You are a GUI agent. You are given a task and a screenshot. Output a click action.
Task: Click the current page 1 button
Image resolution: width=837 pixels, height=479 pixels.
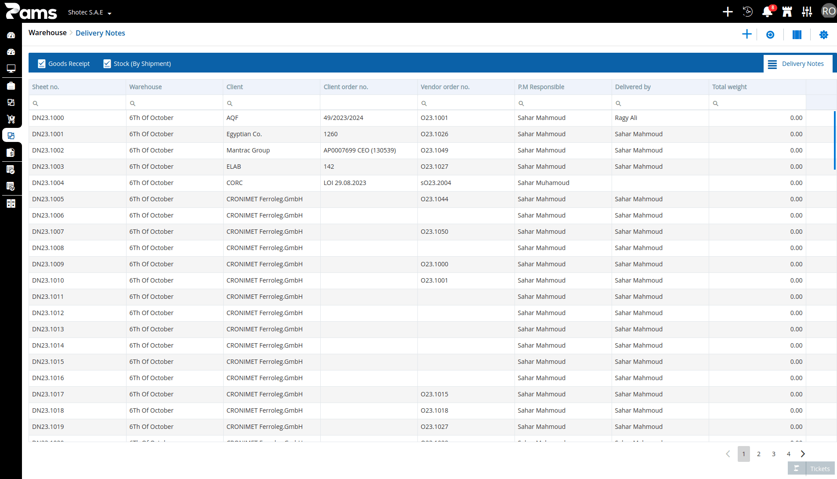744,454
